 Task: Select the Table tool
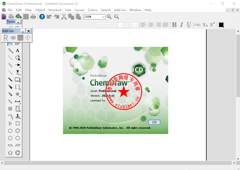pos(10,109)
